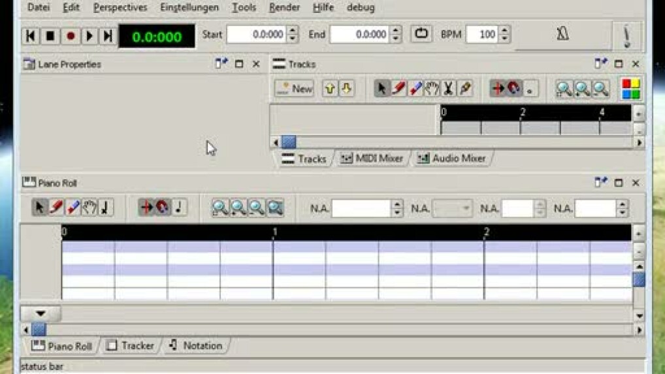
Task: Open the Perspectives menu
Action: pyautogui.click(x=120, y=8)
